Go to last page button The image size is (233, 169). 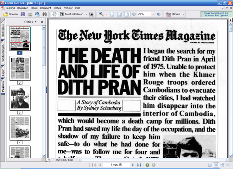pyautogui.click(x=139, y=165)
